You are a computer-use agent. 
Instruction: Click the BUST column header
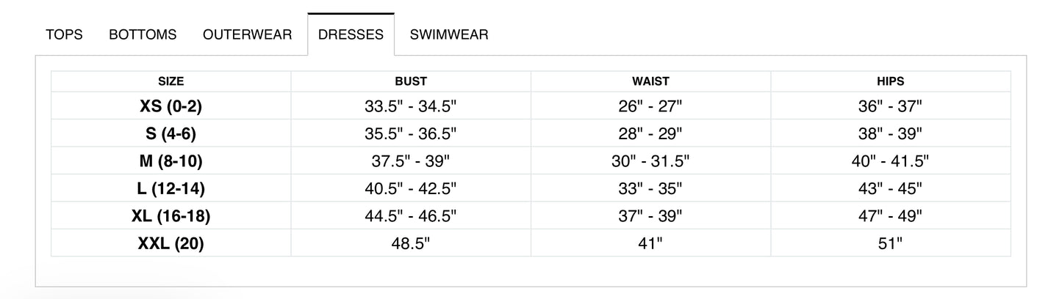click(x=410, y=81)
